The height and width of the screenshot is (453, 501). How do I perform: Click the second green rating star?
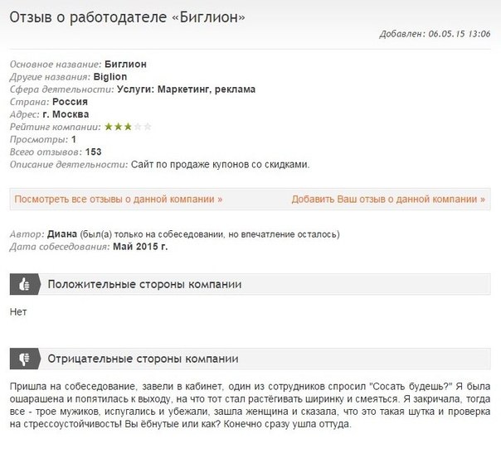click(118, 127)
